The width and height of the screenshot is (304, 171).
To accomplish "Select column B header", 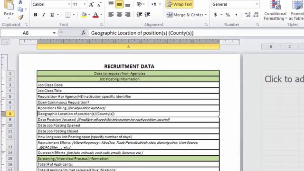I will click(x=271, y=47).
